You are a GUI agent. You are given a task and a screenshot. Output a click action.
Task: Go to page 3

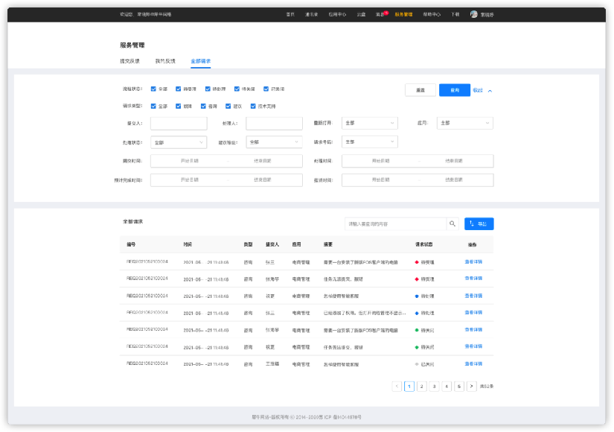pyautogui.click(x=434, y=386)
